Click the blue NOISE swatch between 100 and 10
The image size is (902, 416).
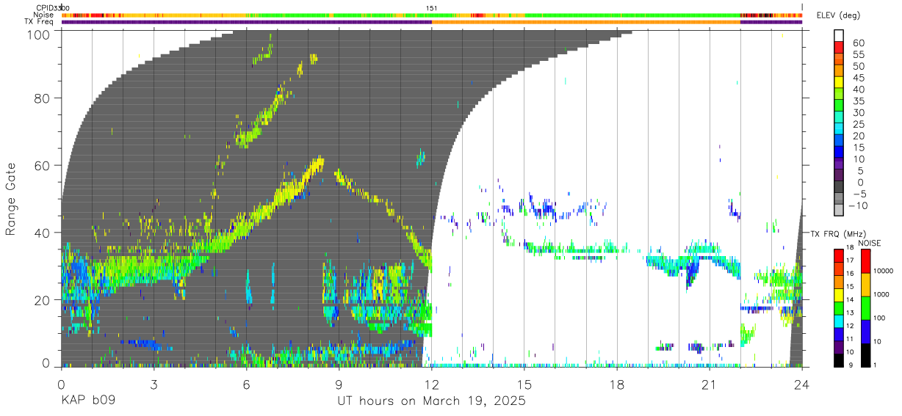[x=865, y=331]
